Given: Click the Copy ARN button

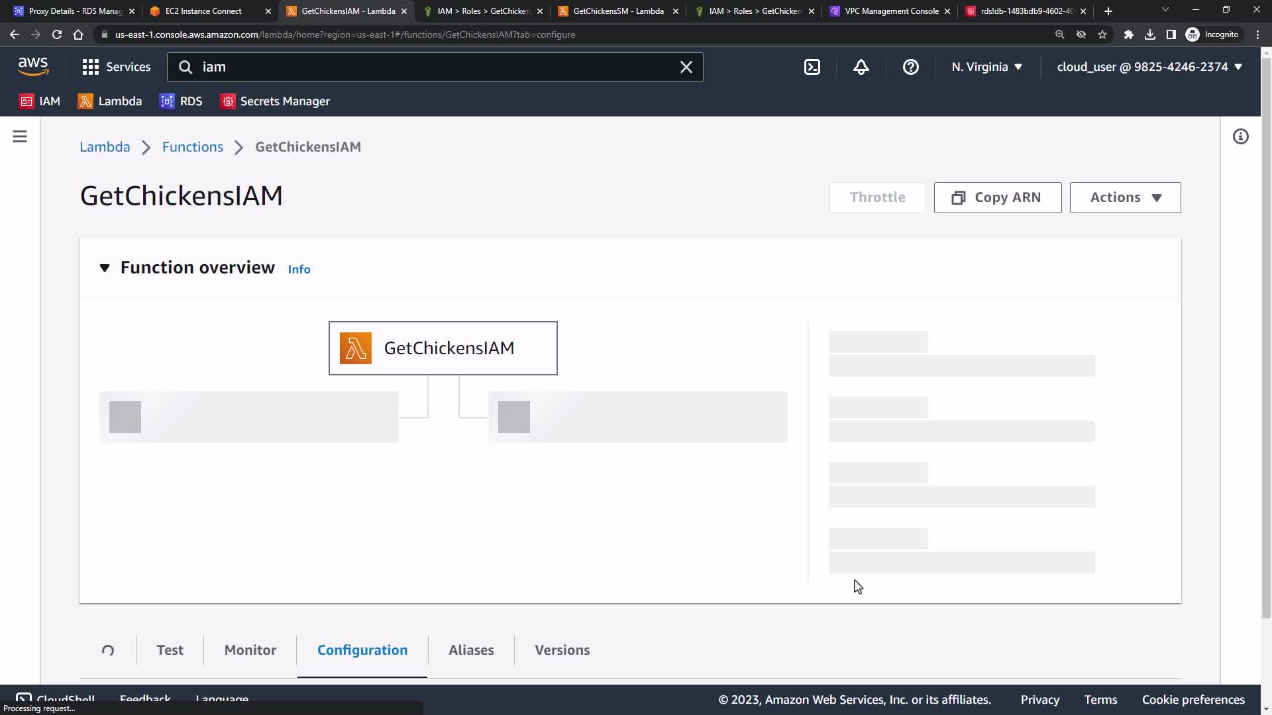Looking at the screenshot, I should tap(997, 197).
